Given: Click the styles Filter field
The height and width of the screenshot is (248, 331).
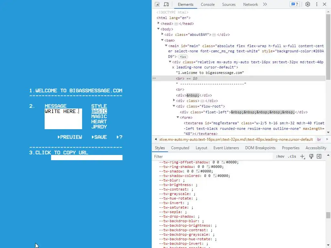Looking at the screenshot, I should (212, 157).
